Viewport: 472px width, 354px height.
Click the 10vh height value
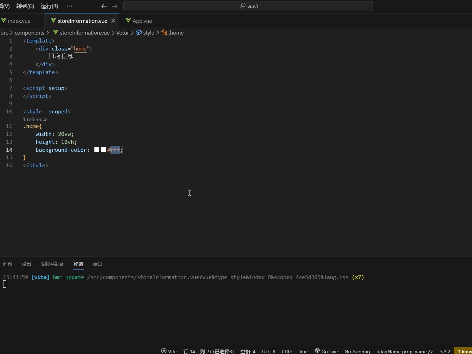click(67, 142)
